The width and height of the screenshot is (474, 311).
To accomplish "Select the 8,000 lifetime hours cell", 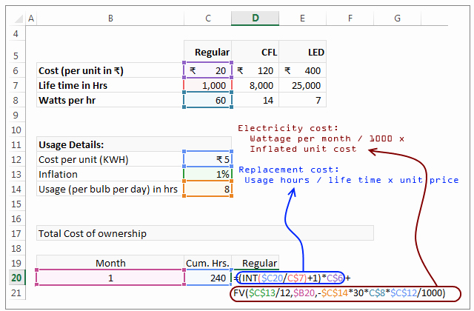I will click(255, 85).
